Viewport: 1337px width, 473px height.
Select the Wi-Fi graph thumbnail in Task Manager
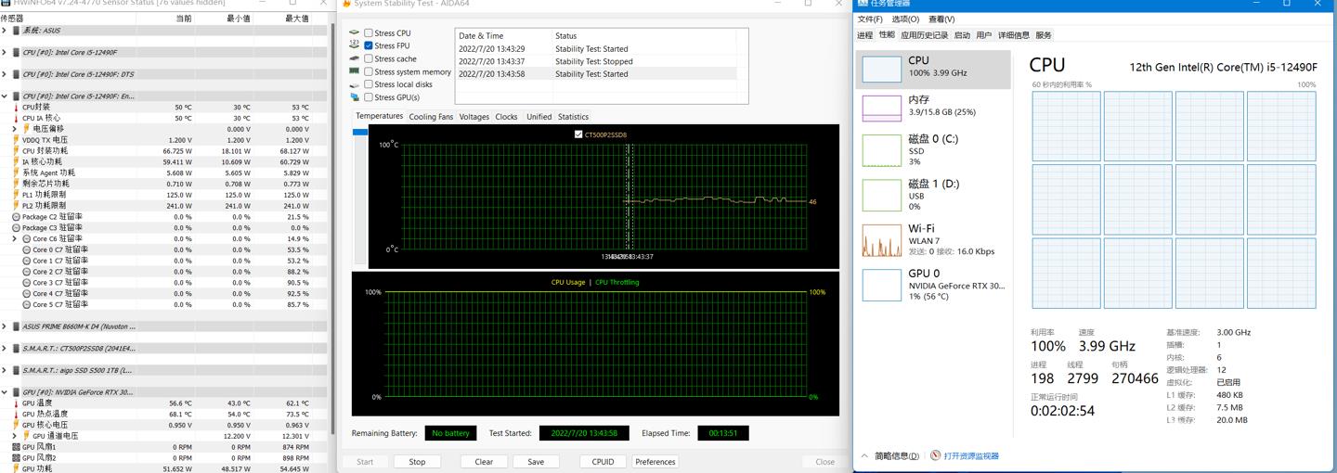click(x=881, y=240)
